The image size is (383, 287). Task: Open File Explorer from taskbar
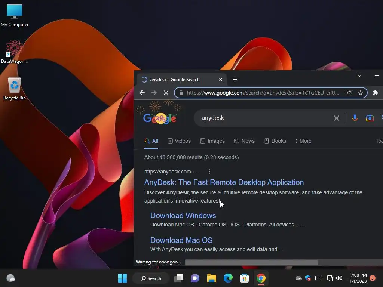(x=212, y=278)
